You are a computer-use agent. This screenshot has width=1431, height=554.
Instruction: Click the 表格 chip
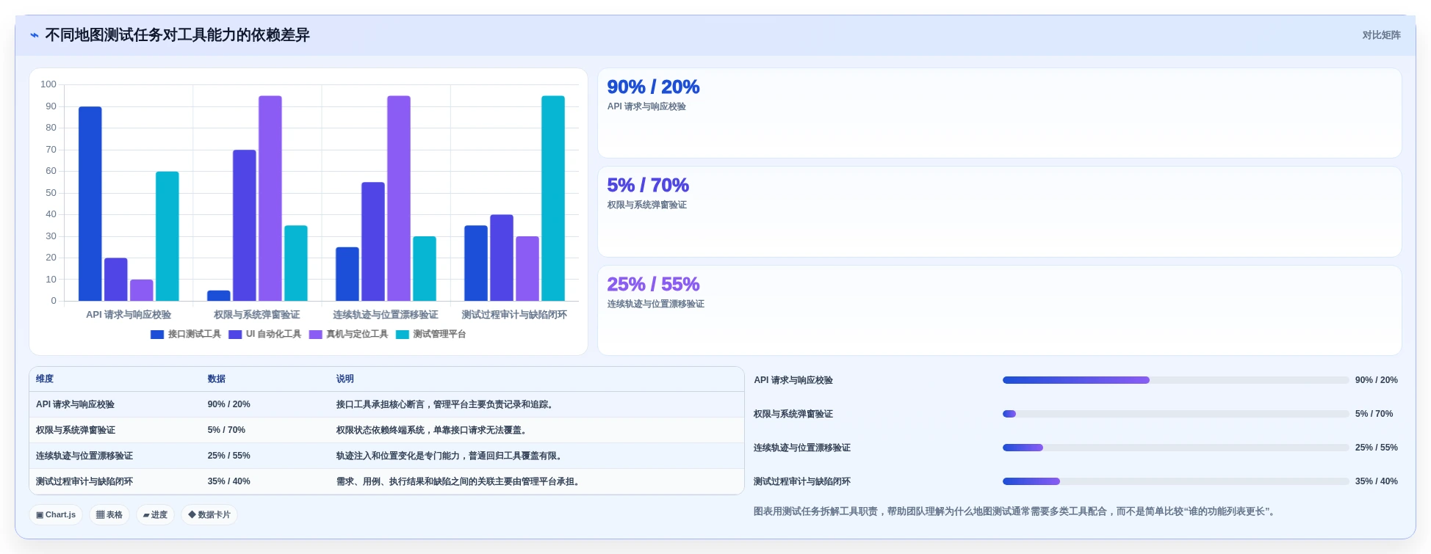coord(109,515)
